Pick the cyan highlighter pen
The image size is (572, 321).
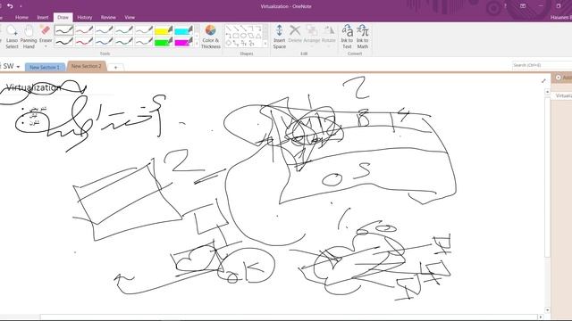[183, 30]
